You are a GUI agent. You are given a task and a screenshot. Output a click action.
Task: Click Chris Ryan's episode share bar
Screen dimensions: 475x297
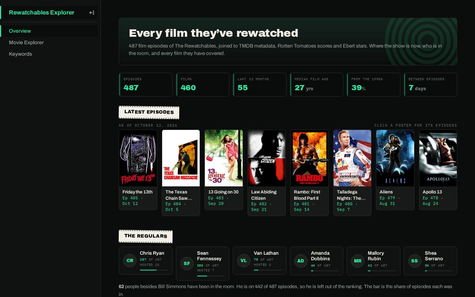(154, 270)
